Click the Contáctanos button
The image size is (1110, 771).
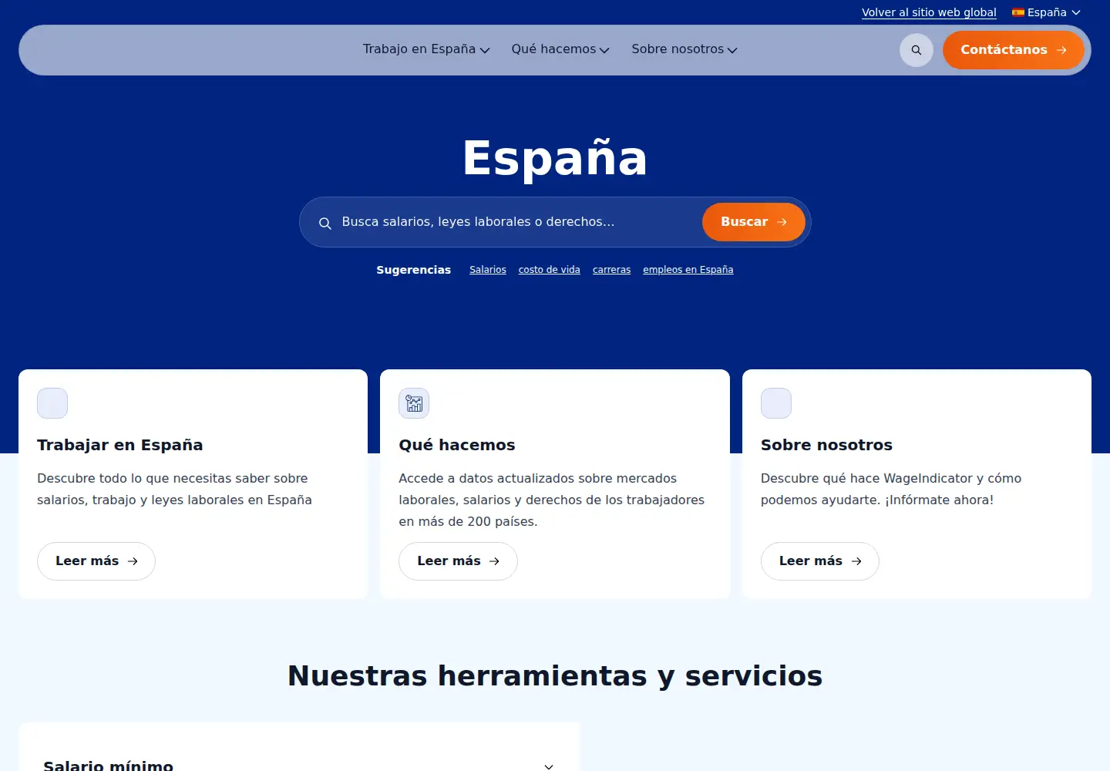coord(1014,50)
